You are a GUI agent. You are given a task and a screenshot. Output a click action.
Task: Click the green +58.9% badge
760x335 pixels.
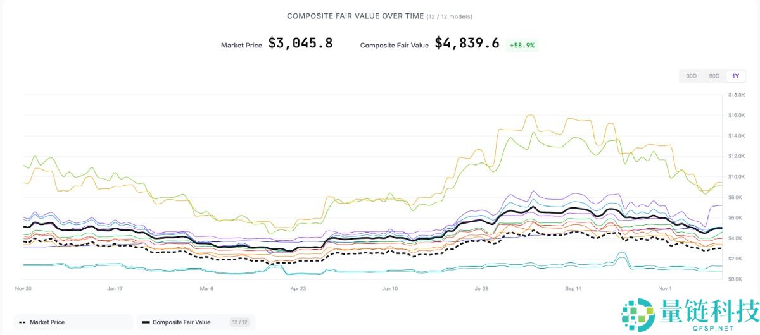tap(522, 46)
